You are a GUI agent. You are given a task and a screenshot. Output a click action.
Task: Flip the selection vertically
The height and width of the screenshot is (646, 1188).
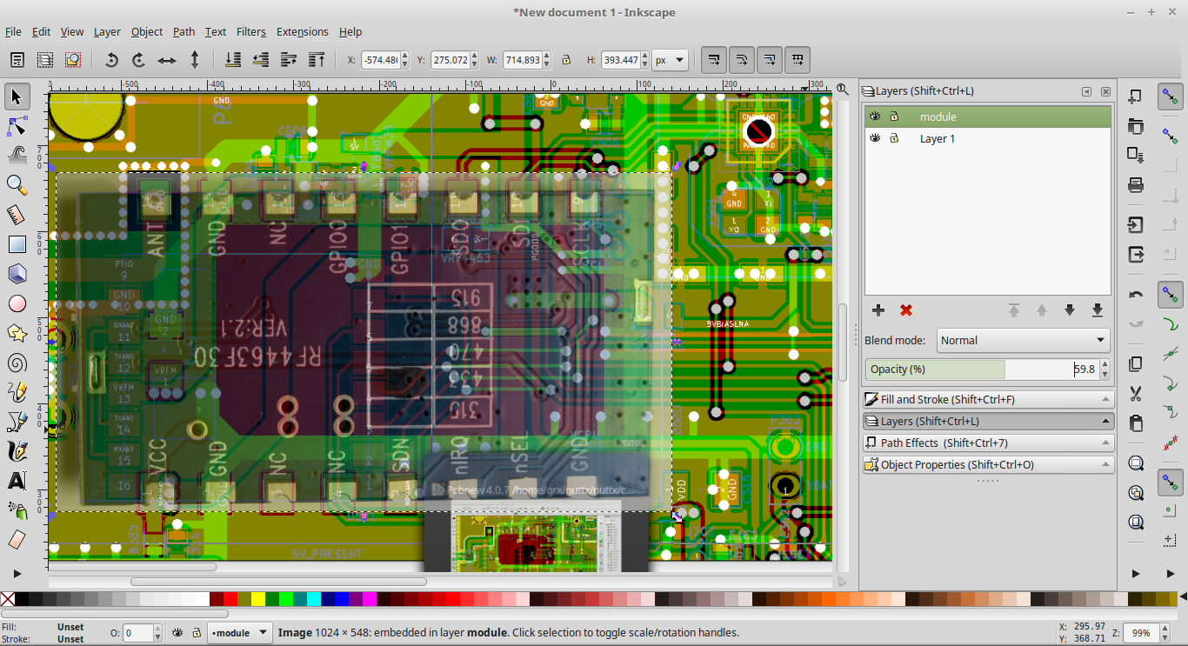tap(195, 60)
